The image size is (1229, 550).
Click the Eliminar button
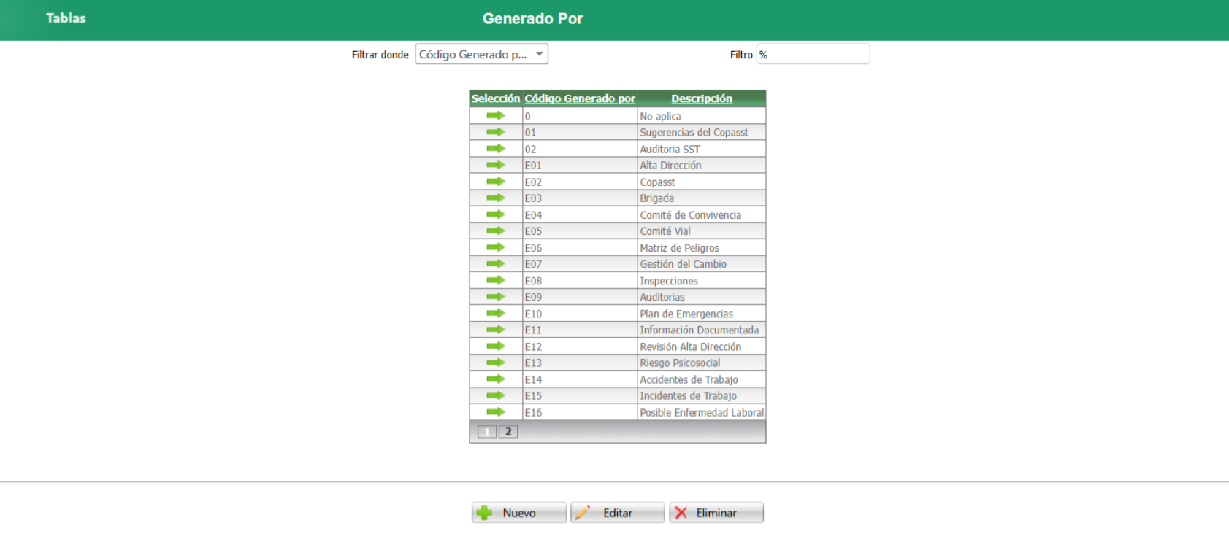[x=716, y=513]
